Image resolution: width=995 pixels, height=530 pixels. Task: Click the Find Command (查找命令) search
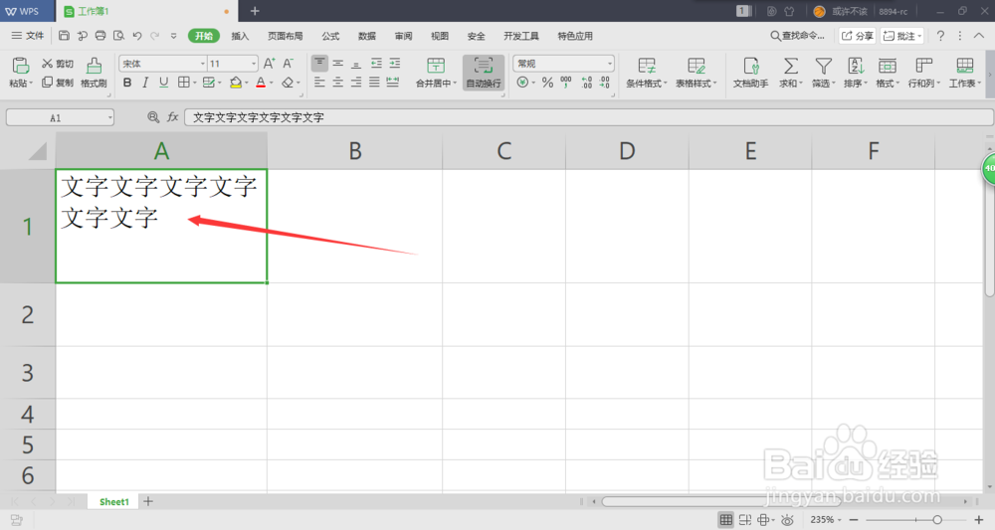click(x=798, y=36)
